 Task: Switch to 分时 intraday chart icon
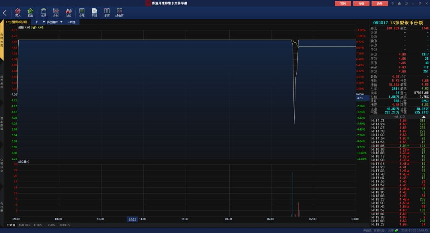pyautogui.click(x=56, y=12)
